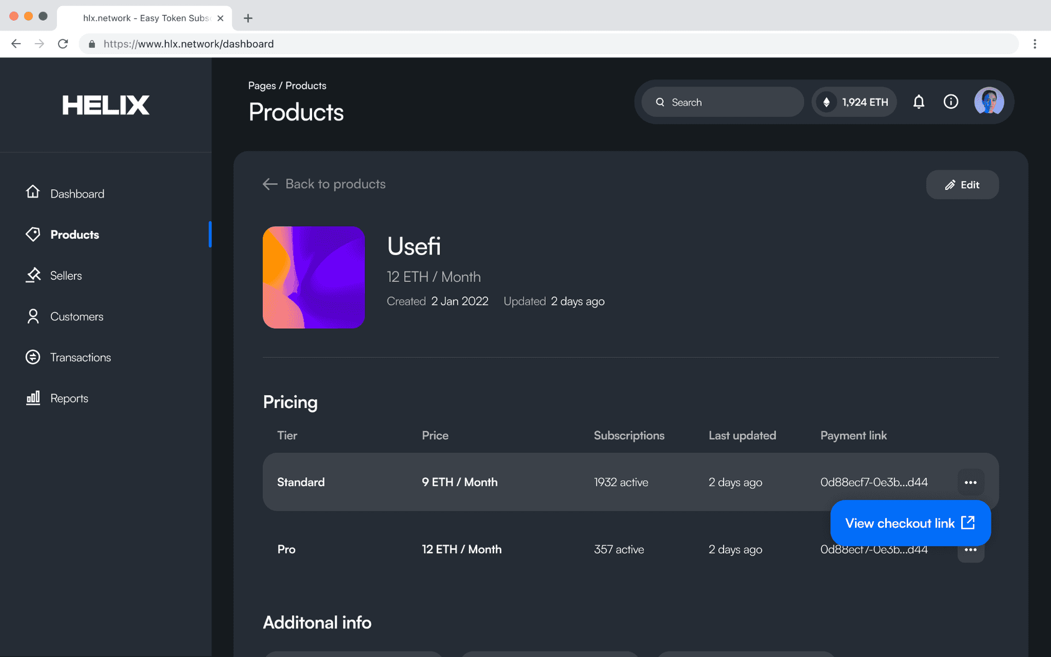Open the profile avatar menu
This screenshot has height=657, width=1051.
[989, 102]
